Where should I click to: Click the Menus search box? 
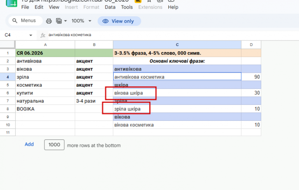pos(25,21)
